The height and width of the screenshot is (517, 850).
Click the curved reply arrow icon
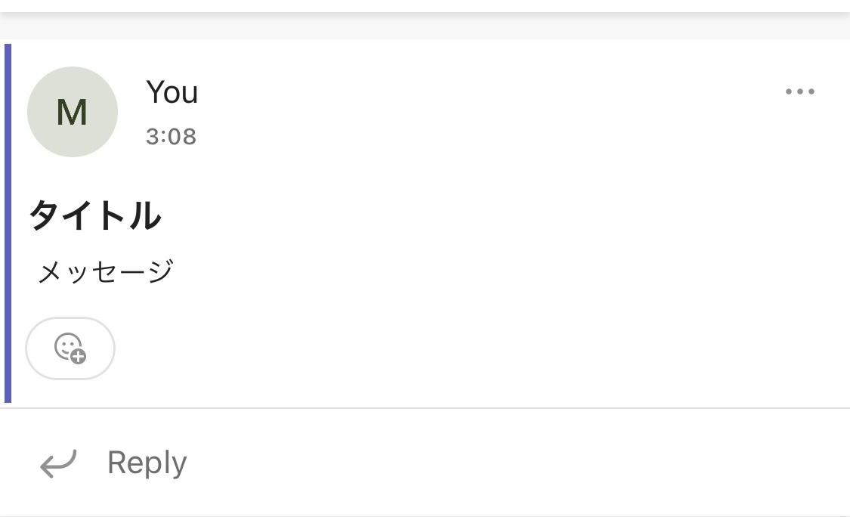click(x=58, y=463)
